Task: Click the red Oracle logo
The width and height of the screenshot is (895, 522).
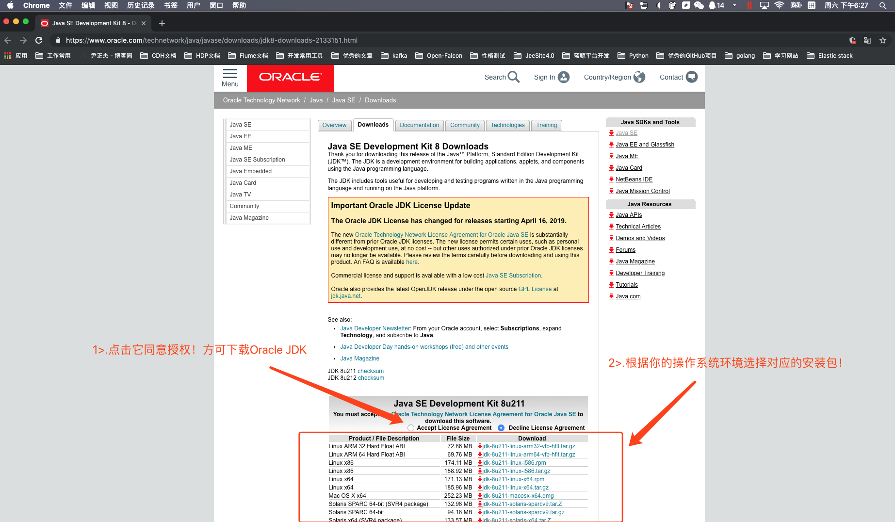Action: pyautogui.click(x=290, y=78)
